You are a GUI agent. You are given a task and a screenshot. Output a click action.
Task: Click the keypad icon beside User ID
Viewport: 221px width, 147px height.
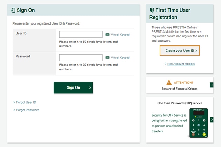coord(107,34)
